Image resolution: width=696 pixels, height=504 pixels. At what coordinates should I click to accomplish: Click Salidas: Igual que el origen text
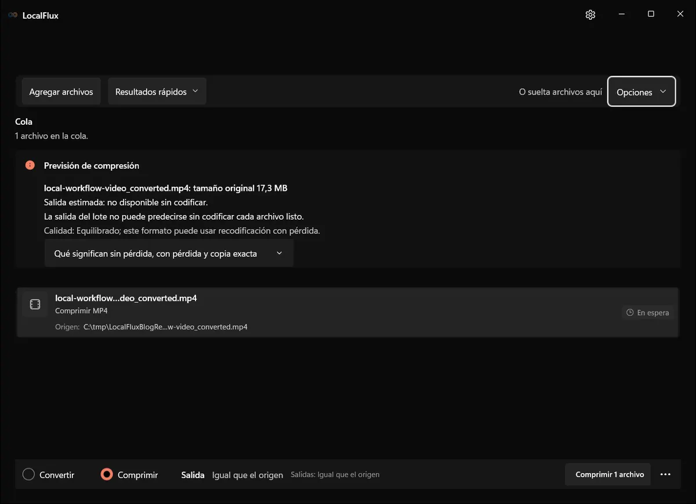335,474
